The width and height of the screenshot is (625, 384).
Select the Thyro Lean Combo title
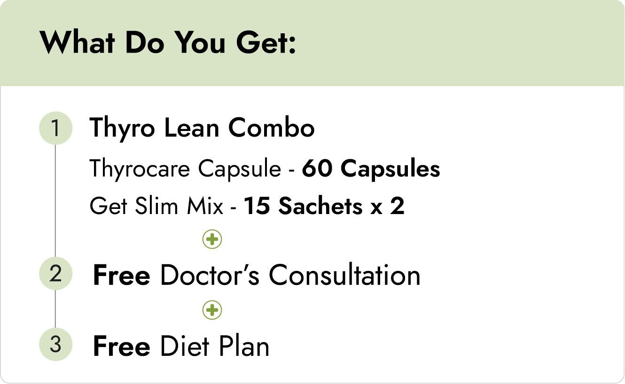coord(202,128)
